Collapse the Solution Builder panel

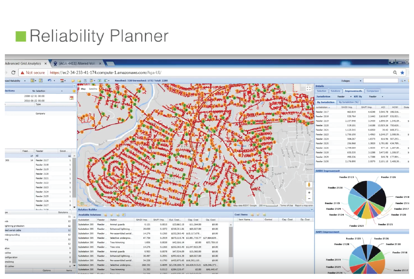coord(312,210)
